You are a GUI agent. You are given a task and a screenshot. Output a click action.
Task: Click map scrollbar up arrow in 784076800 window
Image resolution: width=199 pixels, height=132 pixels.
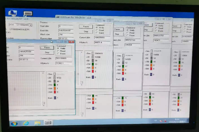coord(82,52)
